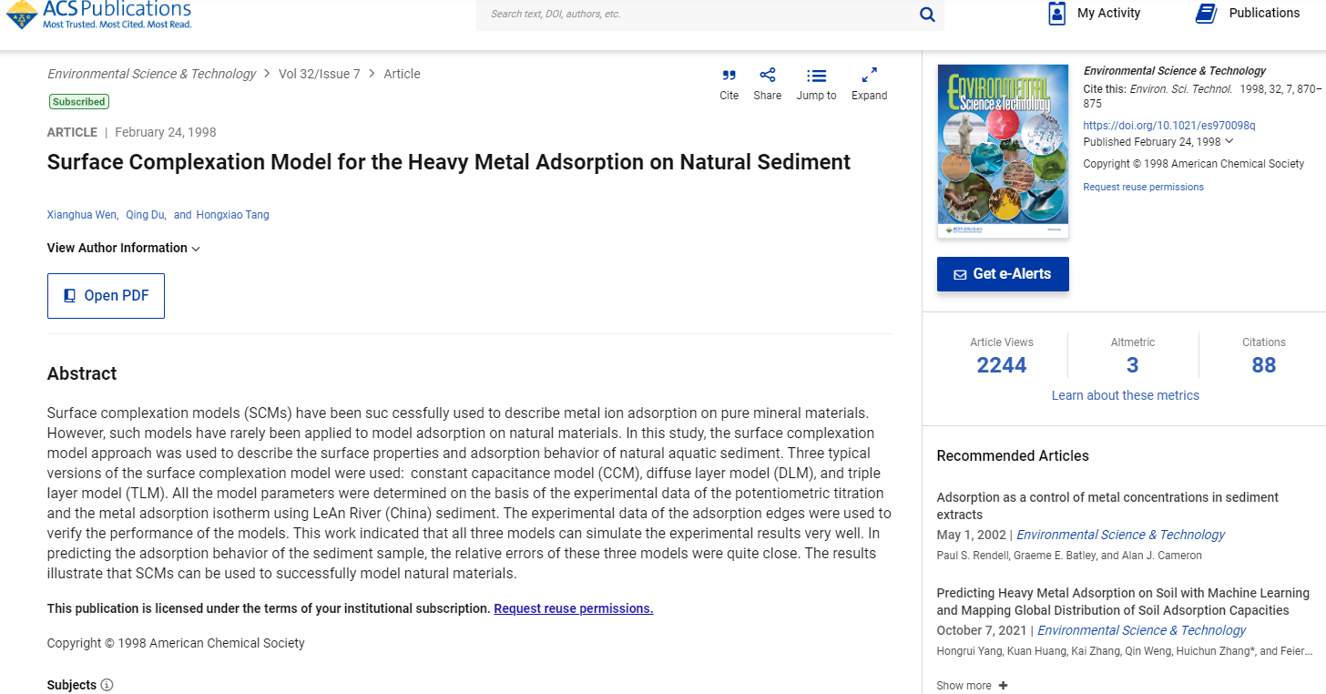Click the search magnifier icon
The height and width of the screenshot is (694, 1326).
pyautogui.click(x=927, y=14)
